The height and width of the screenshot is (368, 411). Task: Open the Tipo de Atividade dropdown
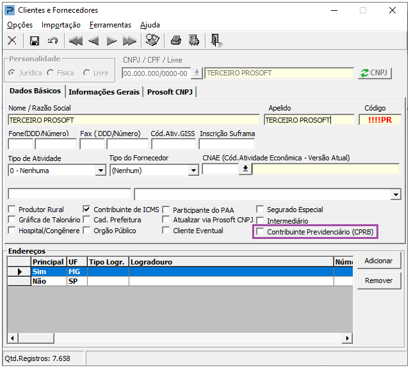(101, 171)
